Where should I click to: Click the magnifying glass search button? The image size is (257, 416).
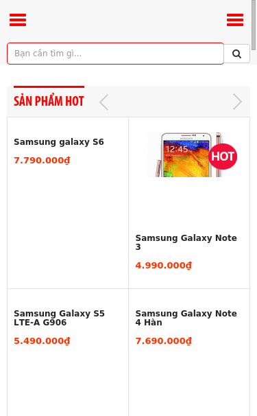click(236, 54)
